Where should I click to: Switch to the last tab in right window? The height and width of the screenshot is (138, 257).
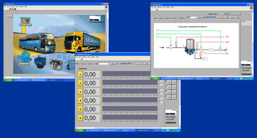point(181,18)
